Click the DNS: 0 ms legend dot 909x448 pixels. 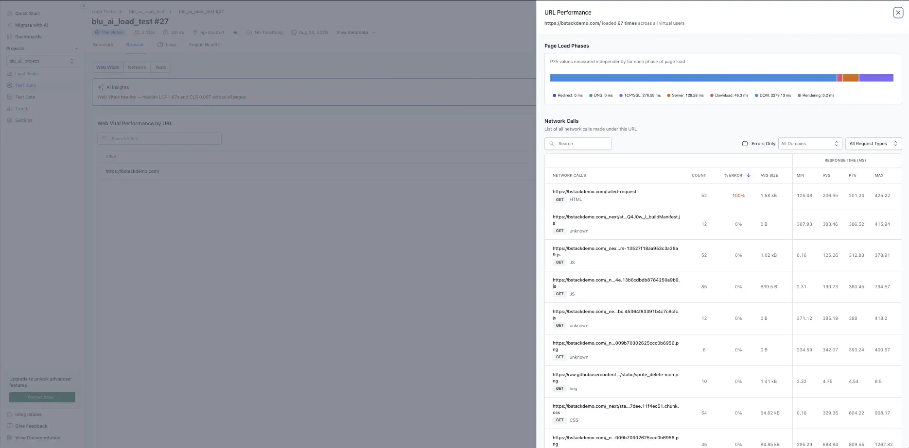pos(591,96)
